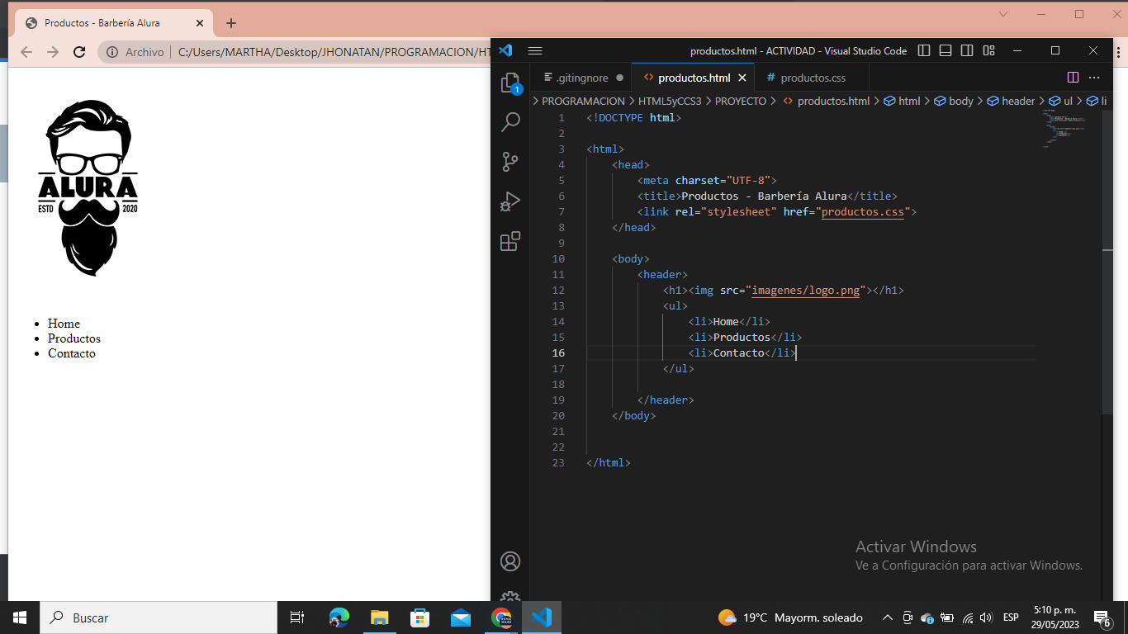The width and height of the screenshot is (1128, 634).
Task: Open the Explorer view in VS Code
Action: coord(510,83)
